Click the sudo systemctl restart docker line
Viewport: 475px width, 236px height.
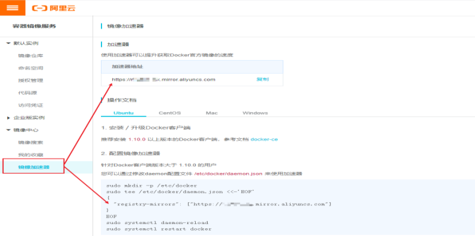click(159, 229)
